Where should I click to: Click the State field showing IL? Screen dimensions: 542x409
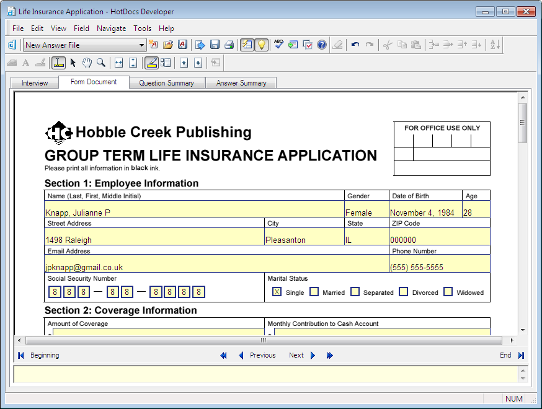367,237
